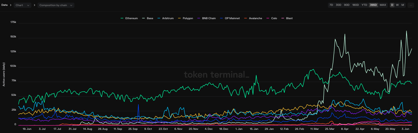Open the Composition by chain dropdown
418x133 pixels.
pyautogui.click(x=56, y=5)
